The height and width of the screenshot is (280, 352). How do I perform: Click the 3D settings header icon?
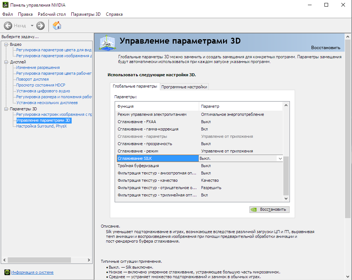108,43
